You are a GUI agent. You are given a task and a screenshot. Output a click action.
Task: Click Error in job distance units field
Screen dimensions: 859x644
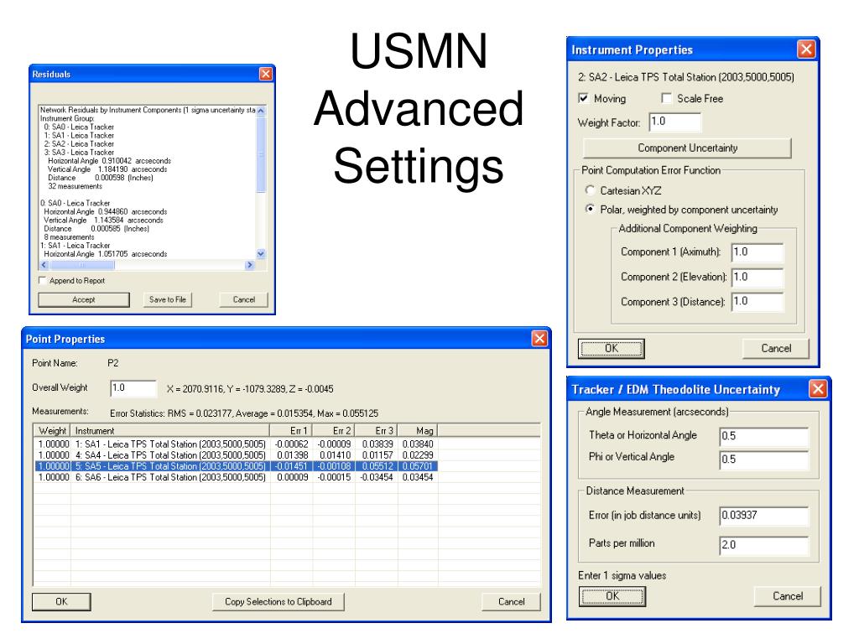tap(764, 516)
